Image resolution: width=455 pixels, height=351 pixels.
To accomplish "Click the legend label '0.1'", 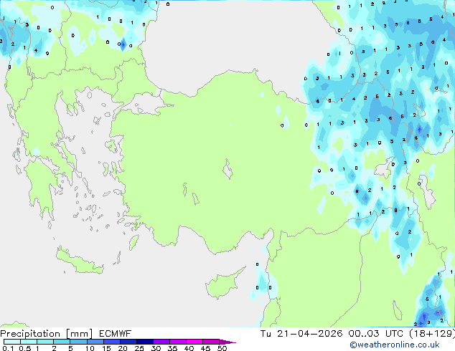I will click(8, 348).
